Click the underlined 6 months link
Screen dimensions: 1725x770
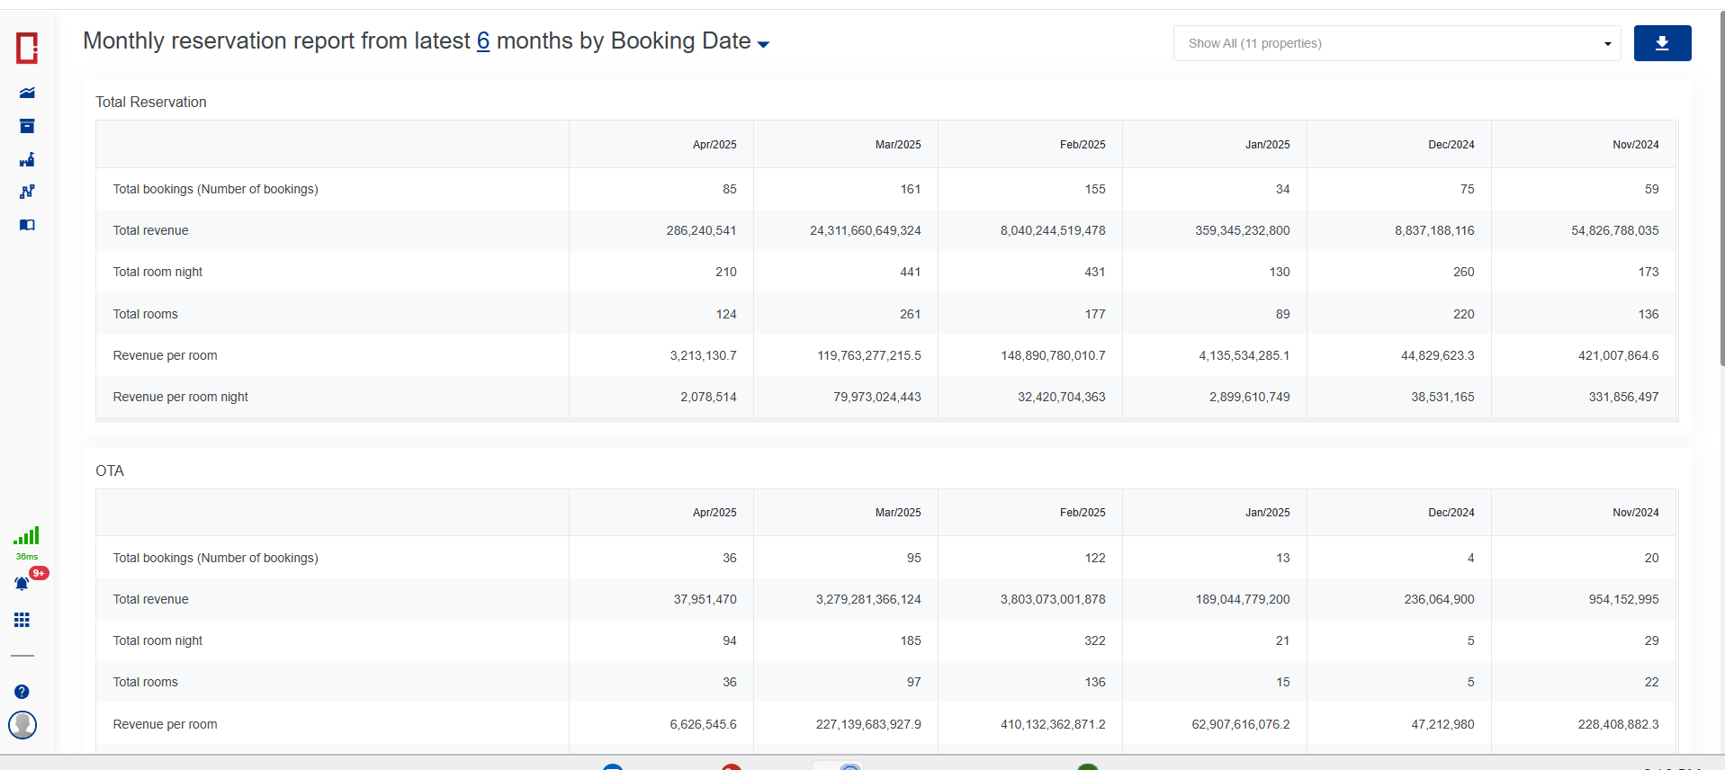point(483,41)
